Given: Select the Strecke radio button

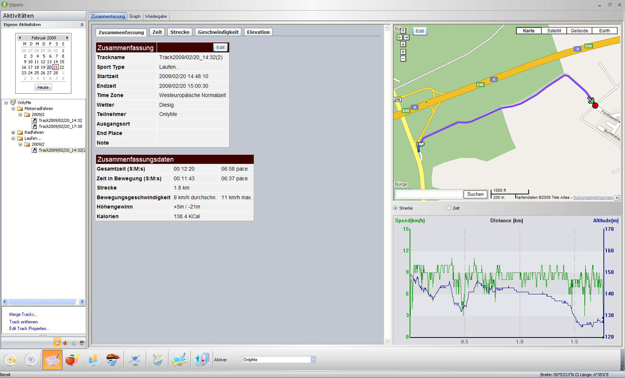Looking at the screenshot, I should tap(395, 208).
